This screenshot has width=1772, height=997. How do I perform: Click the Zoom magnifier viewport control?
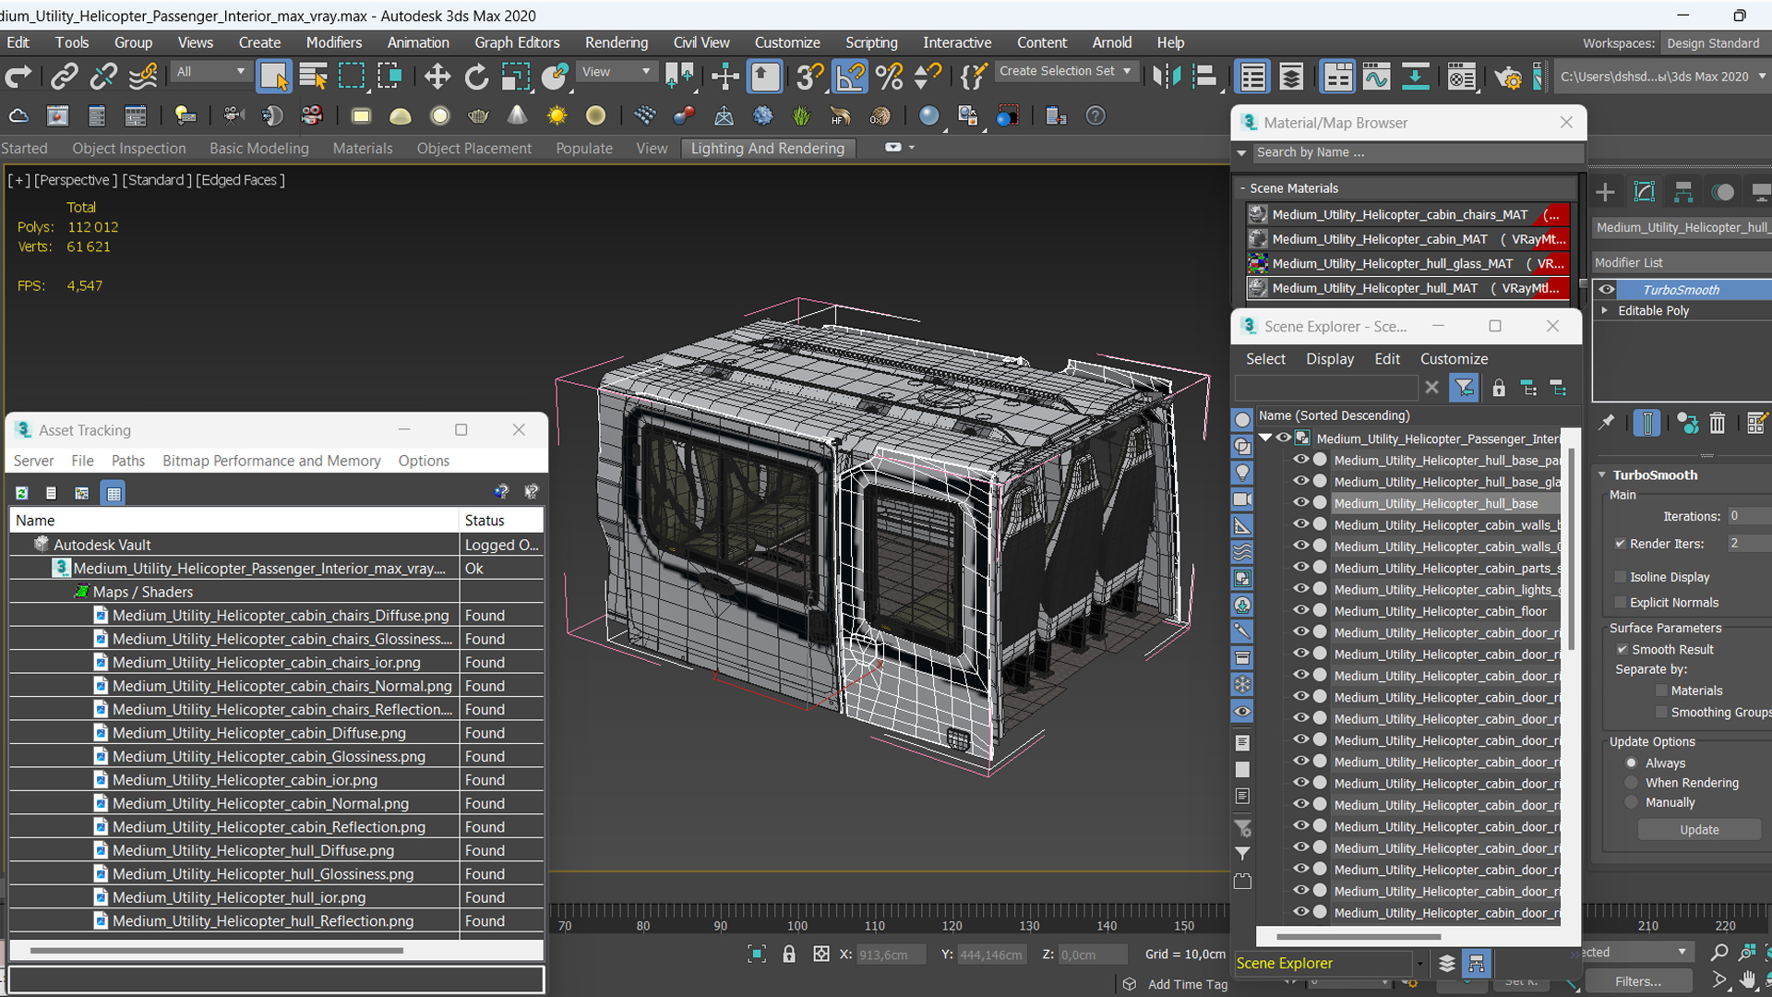tap(1718, 952)
